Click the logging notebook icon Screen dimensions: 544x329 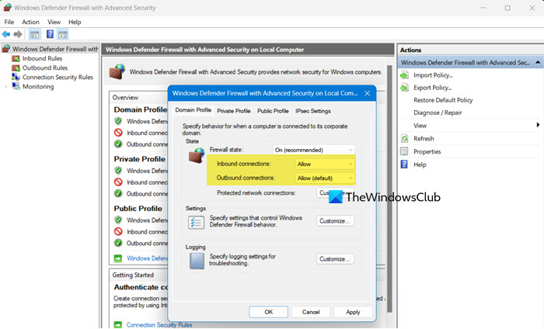197,261
